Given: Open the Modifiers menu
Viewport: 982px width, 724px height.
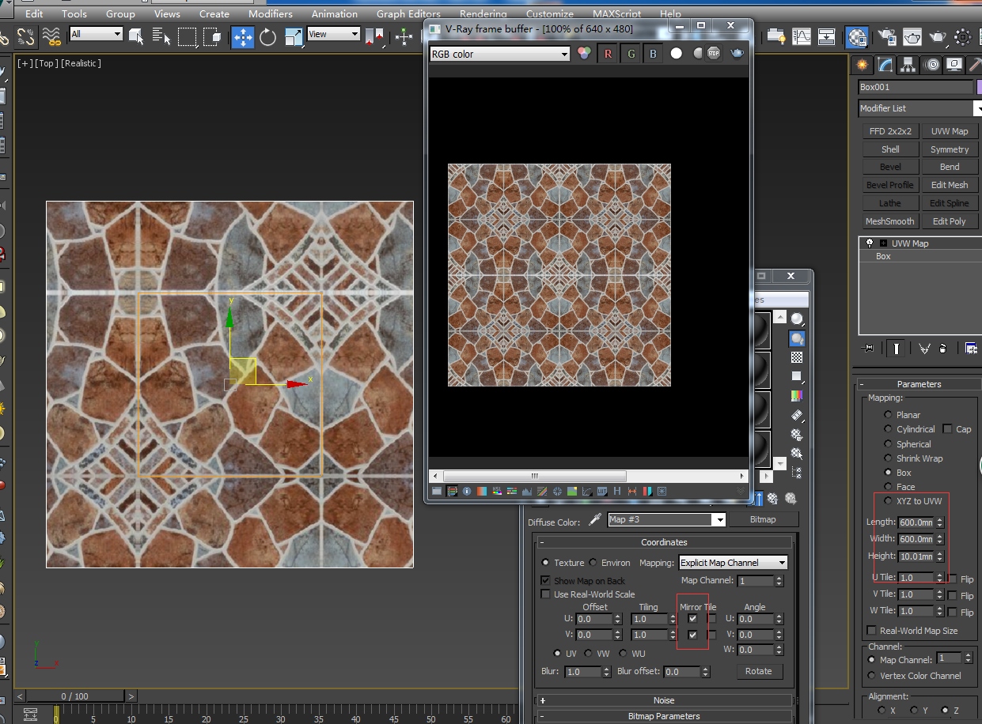Looking at the screenshot, I should 270,13.
